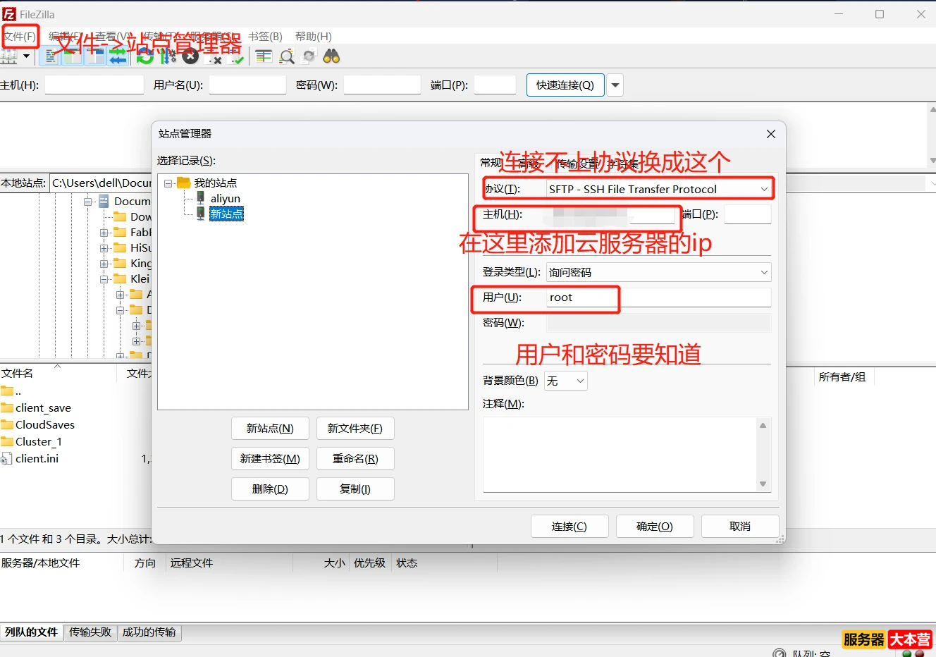The image size is (936, 657).
Task: Click the 新文件夹(F) button
Action: click(x=355, y=429)
